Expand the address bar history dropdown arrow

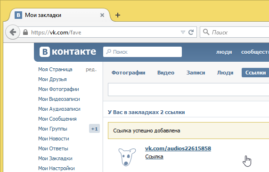pyautogui.click(x=183, y=32)
